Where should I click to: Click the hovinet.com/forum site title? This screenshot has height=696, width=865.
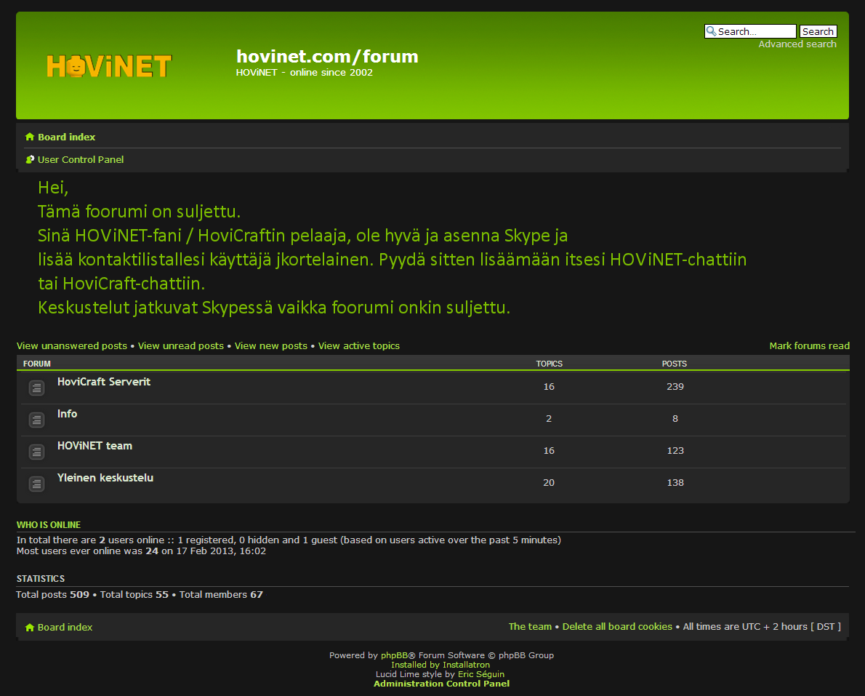click(327, 56)
